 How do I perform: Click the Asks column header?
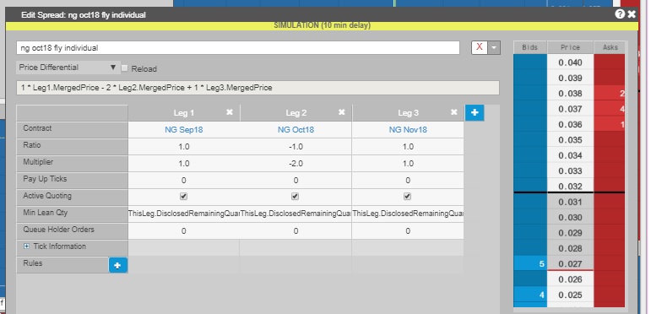pos(610,47)
